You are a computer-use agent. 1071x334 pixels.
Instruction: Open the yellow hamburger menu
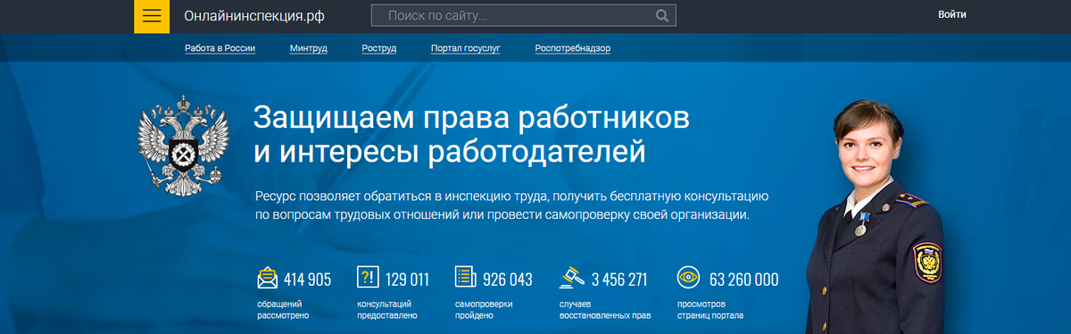tap(152, 16)
